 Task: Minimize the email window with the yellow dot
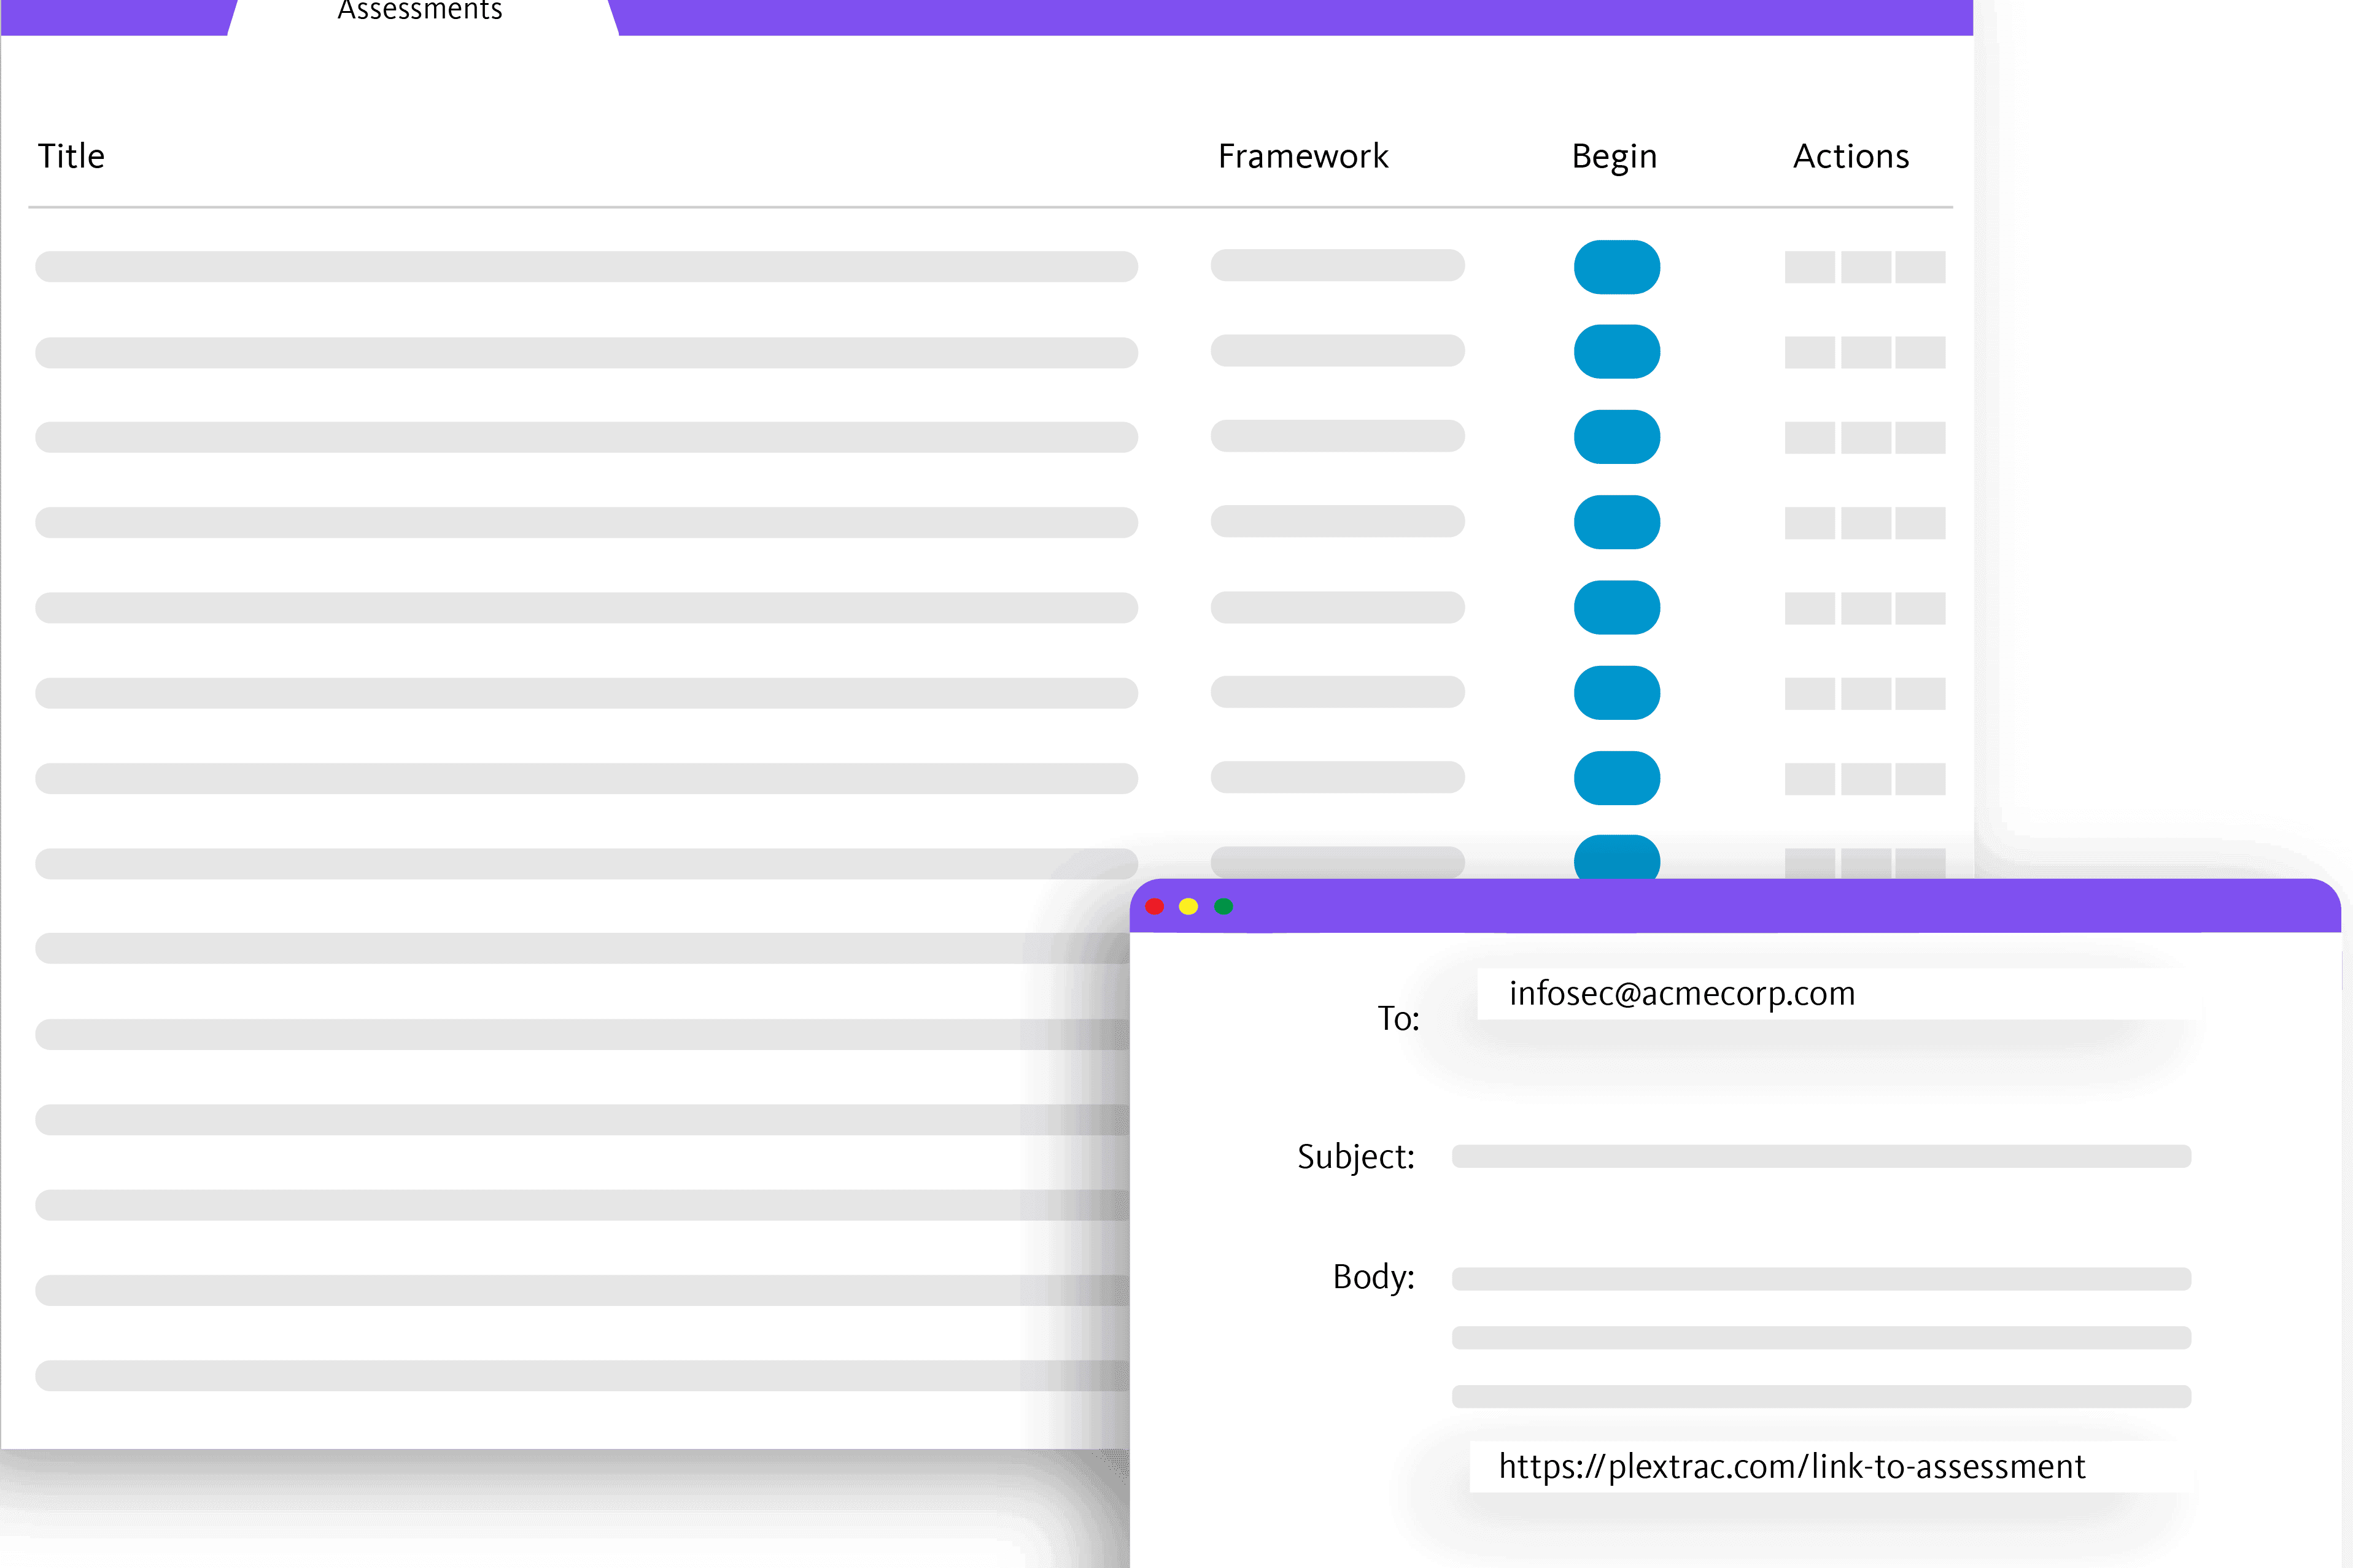[1188, 906]
